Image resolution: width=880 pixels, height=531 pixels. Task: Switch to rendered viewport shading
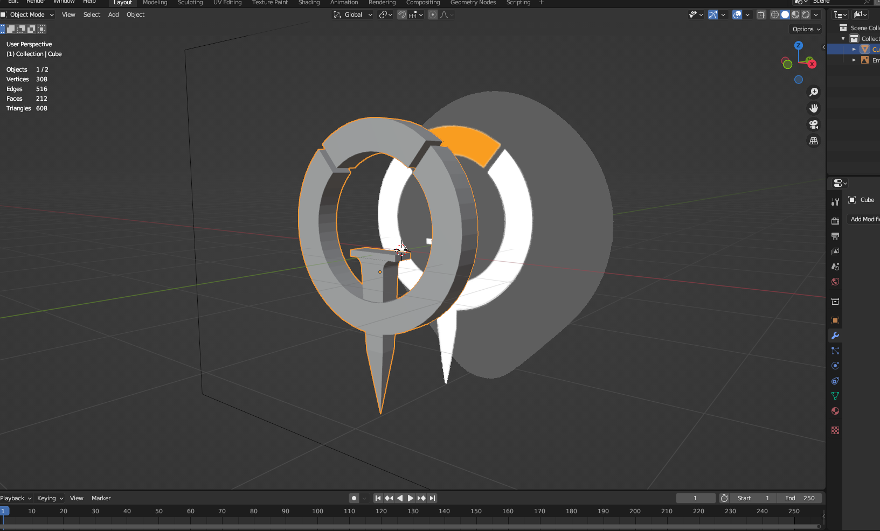[806, 15]
